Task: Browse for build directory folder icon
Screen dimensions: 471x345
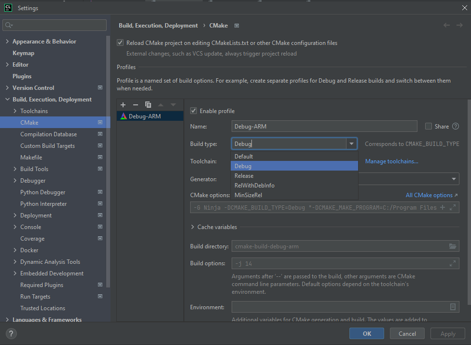Action: coord(453,246)
